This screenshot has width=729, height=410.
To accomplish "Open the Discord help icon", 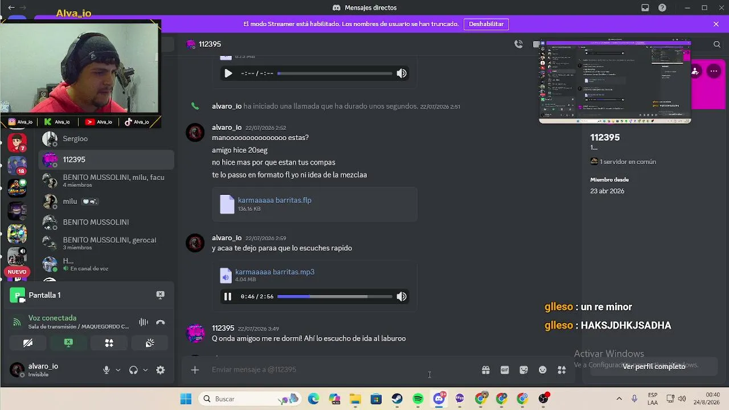I will (662, 8).
